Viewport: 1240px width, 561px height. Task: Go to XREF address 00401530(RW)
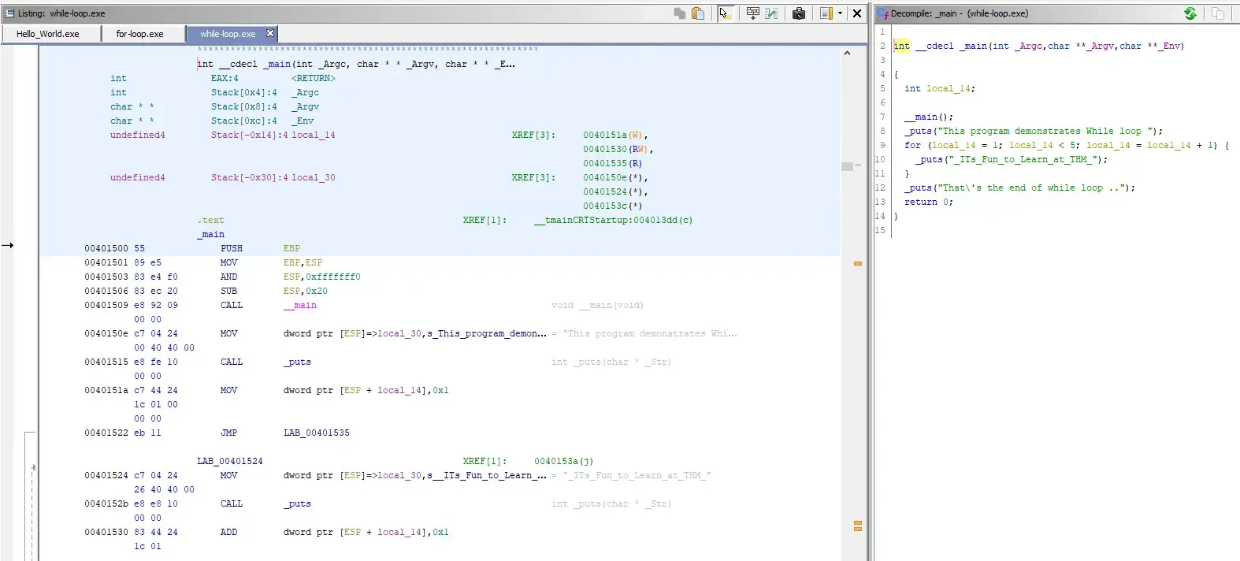(x=618, y=149)
